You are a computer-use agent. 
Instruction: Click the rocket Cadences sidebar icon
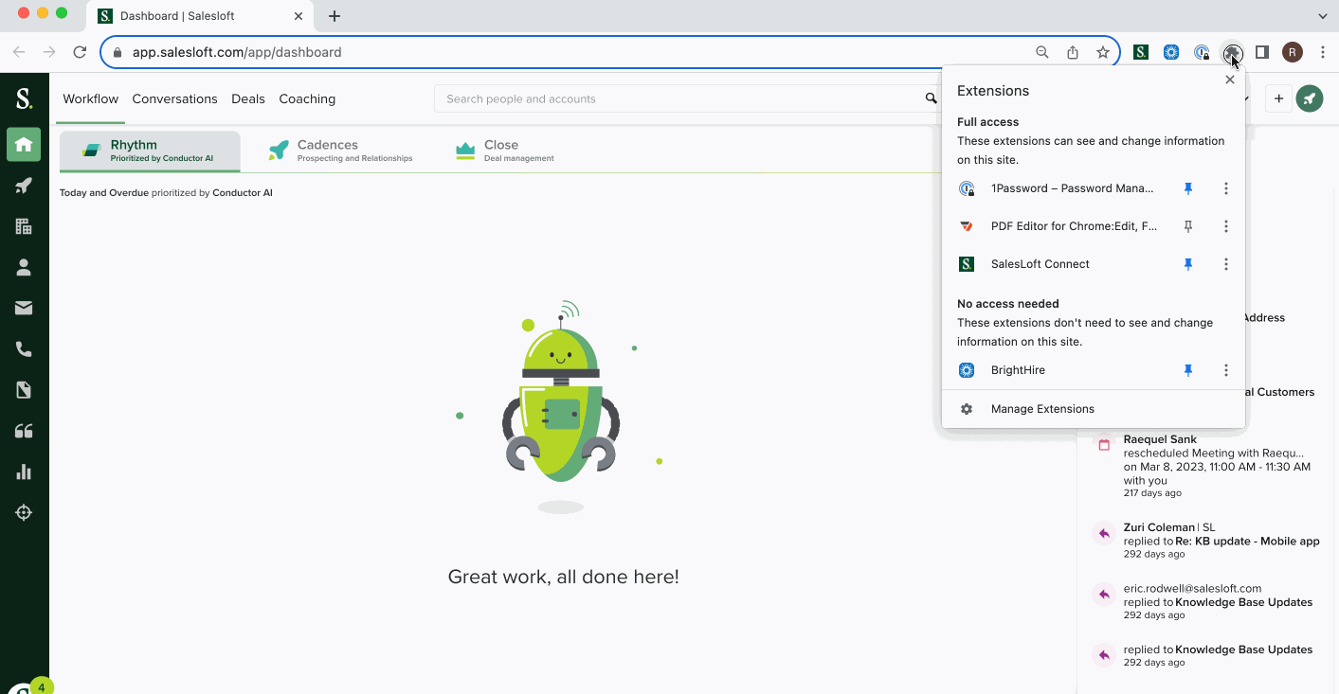tap(24, 186)
